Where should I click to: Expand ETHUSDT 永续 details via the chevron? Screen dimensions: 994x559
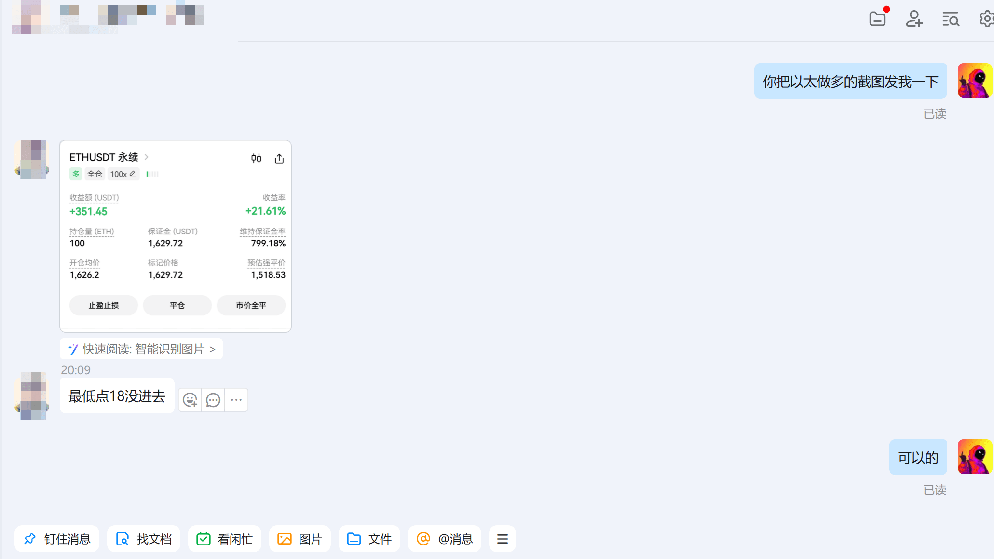pyautogui.click(x=146, y=157)
